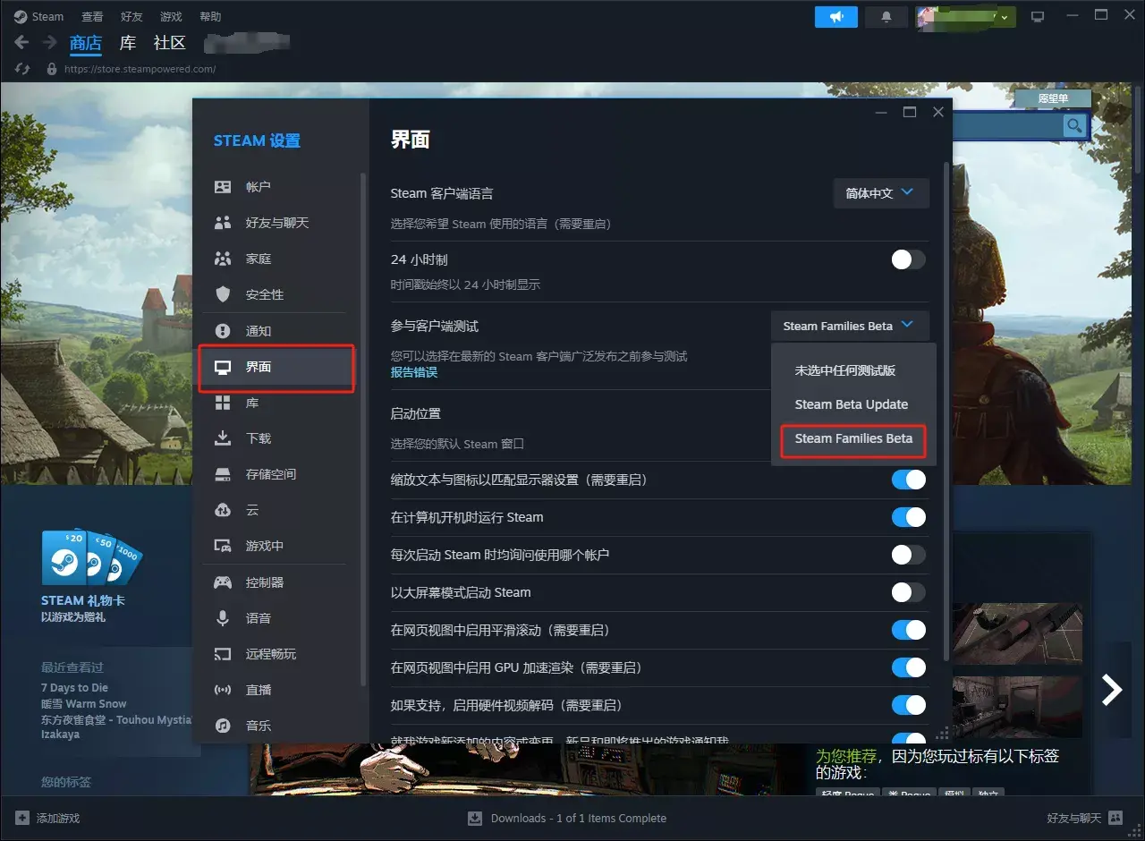Open the notifications bell in title bar
Viewport: 1145px width, 841px height.
click(x=886, y=16)
